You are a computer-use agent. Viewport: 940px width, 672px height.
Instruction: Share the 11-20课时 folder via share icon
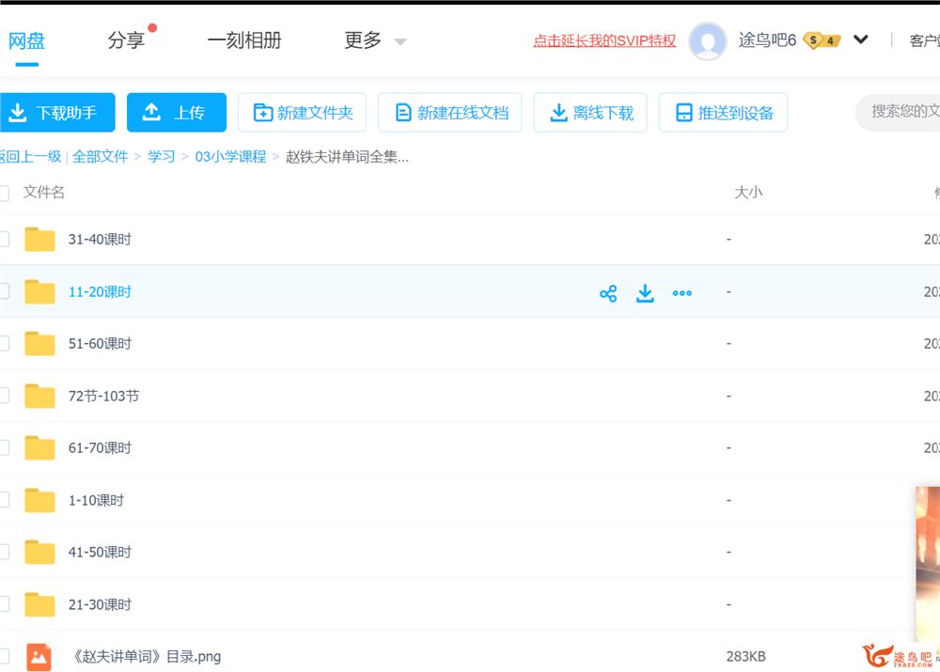tap(608, 293)
